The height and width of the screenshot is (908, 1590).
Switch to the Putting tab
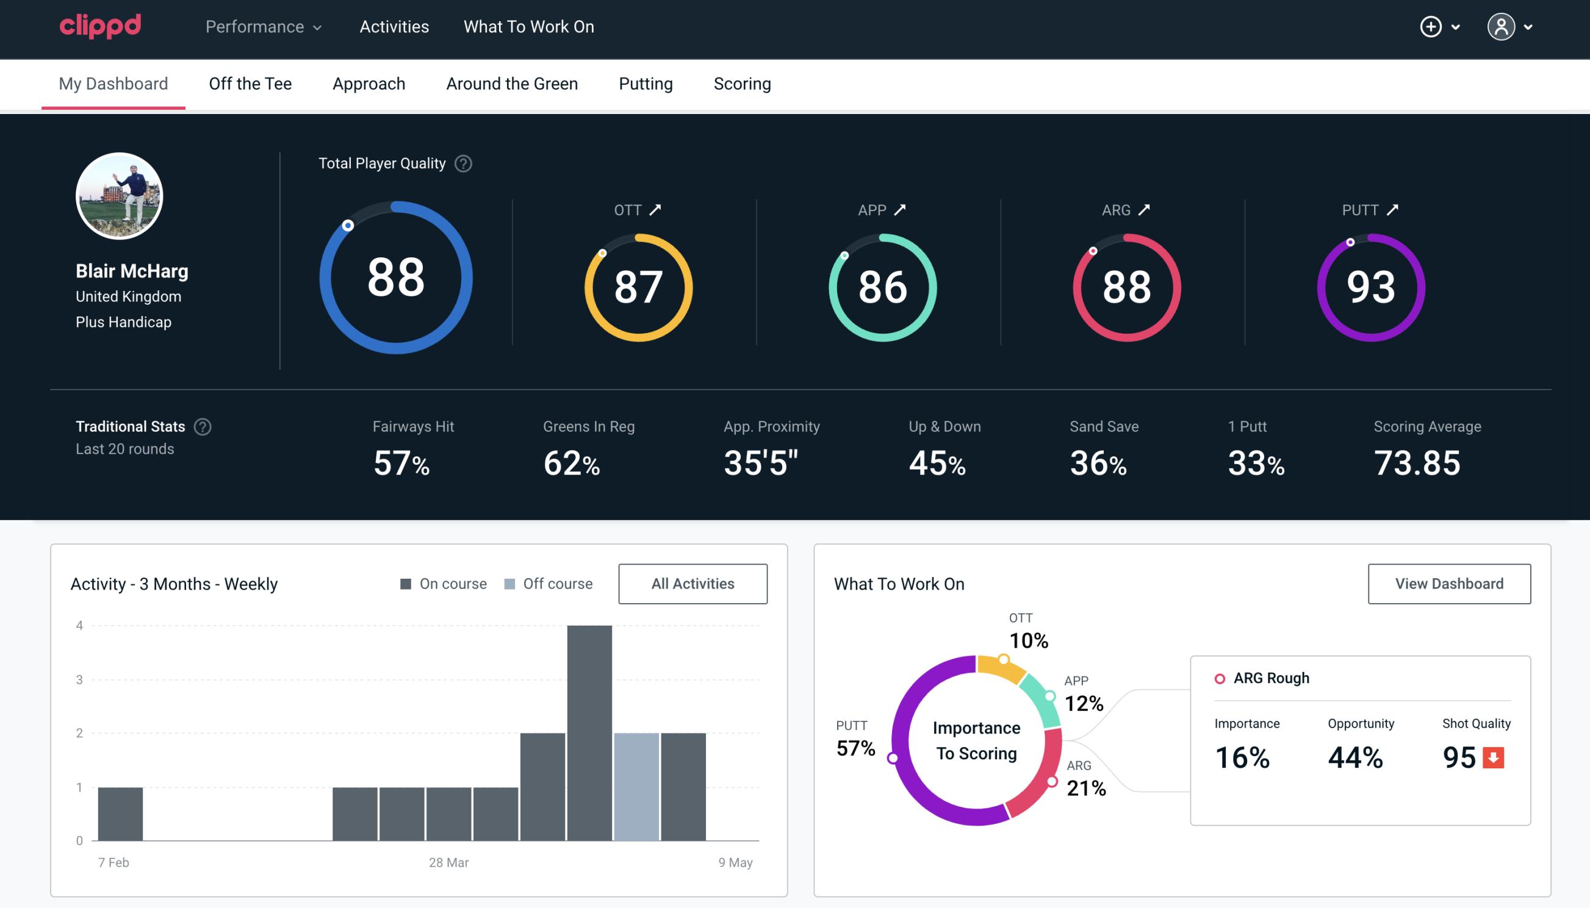point(646,83)
